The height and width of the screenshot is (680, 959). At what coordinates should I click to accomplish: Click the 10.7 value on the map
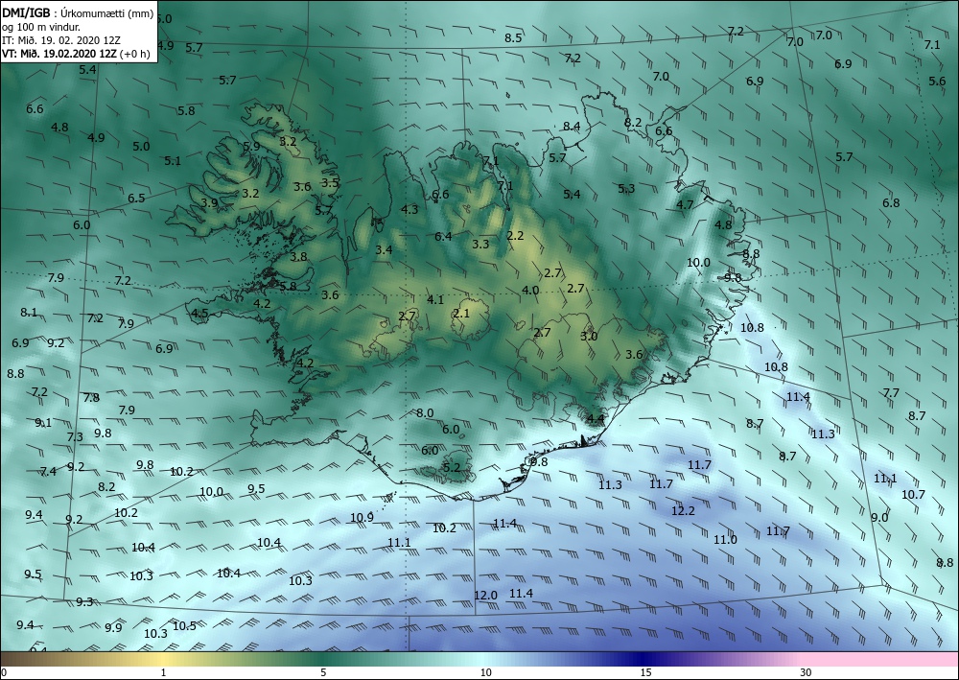[x=913, y=494]
